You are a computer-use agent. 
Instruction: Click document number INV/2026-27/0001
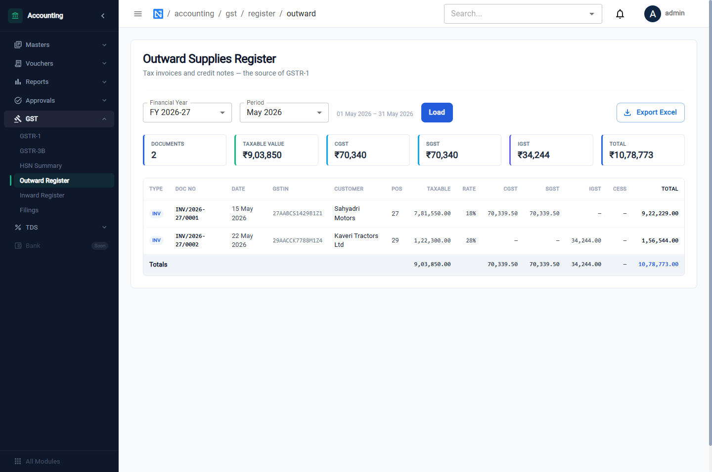point(190,214)
